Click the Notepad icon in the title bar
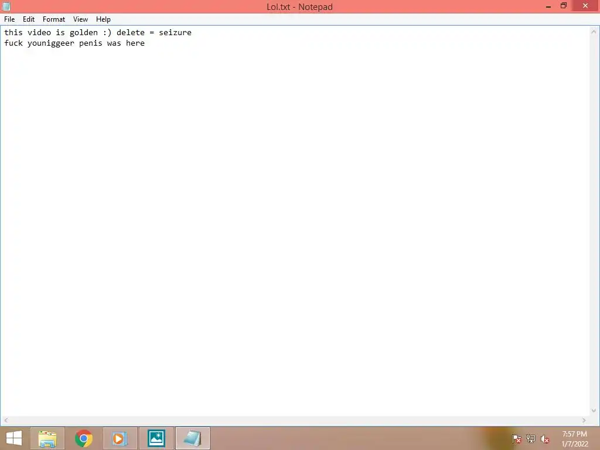Screen dimensions: 600x450 [x=6, y=6]
